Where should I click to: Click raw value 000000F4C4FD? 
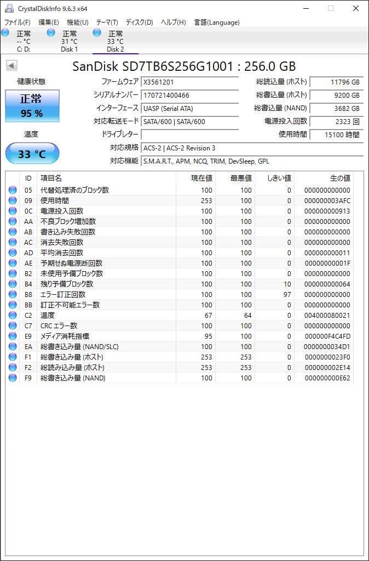tap(327, 336)
